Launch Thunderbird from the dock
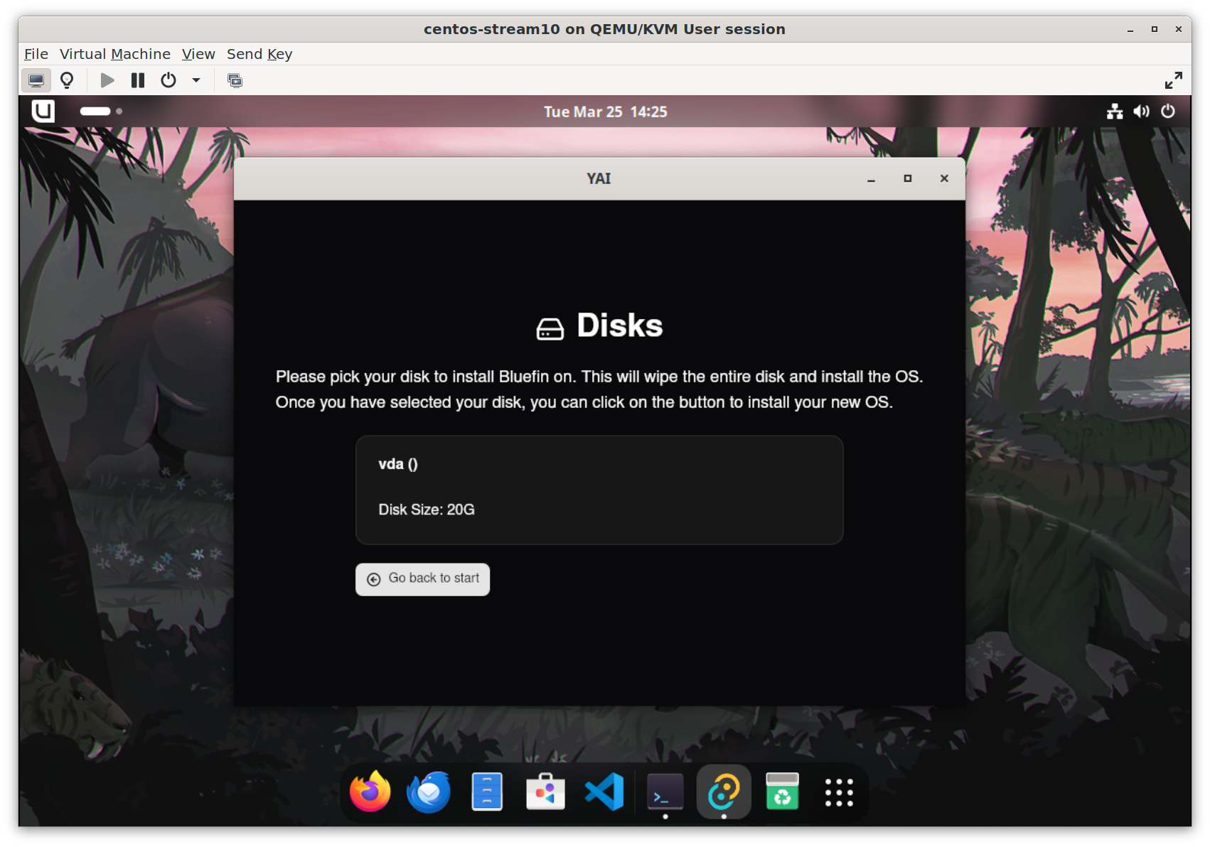 tap(429, 792)
